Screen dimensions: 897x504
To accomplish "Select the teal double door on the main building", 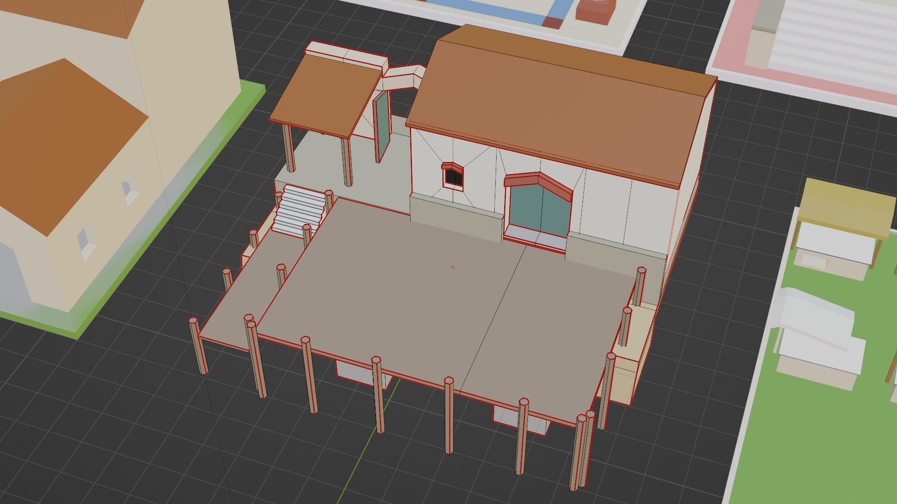I will tap(541, 210).
